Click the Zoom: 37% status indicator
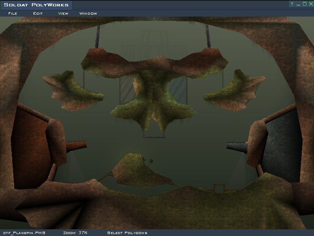This screenshot has width=314, height=236. click(x=75, y=233)
